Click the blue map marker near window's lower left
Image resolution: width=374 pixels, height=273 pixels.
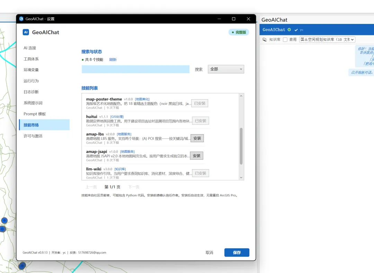(22, 266)
